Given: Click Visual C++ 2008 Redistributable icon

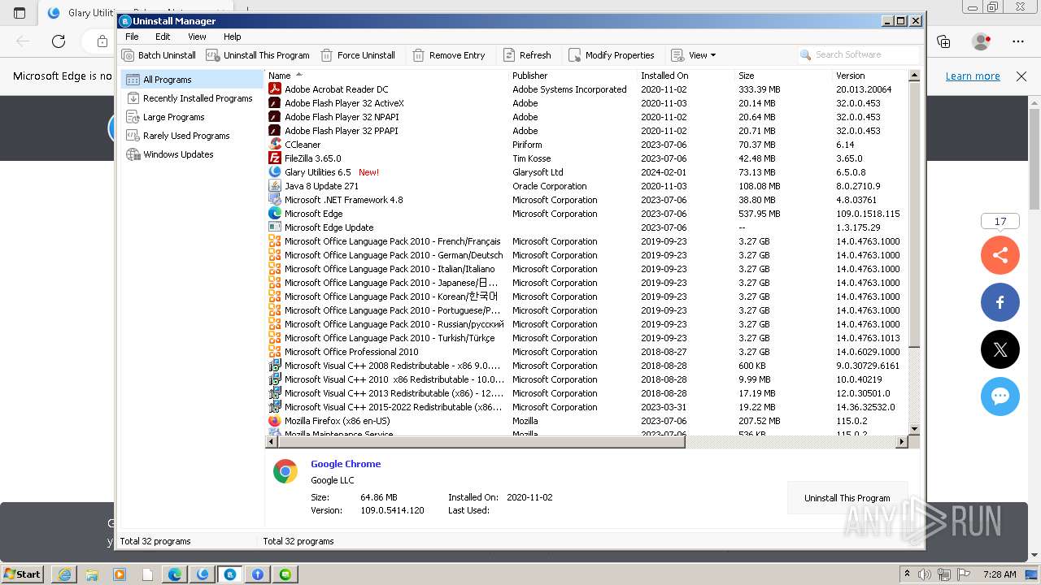Looking at the screenshot, I should (x=275, y=366).
